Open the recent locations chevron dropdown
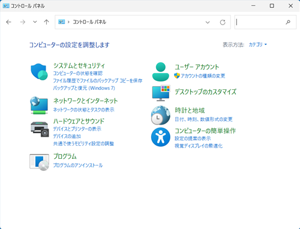 (x=35, y=22)
